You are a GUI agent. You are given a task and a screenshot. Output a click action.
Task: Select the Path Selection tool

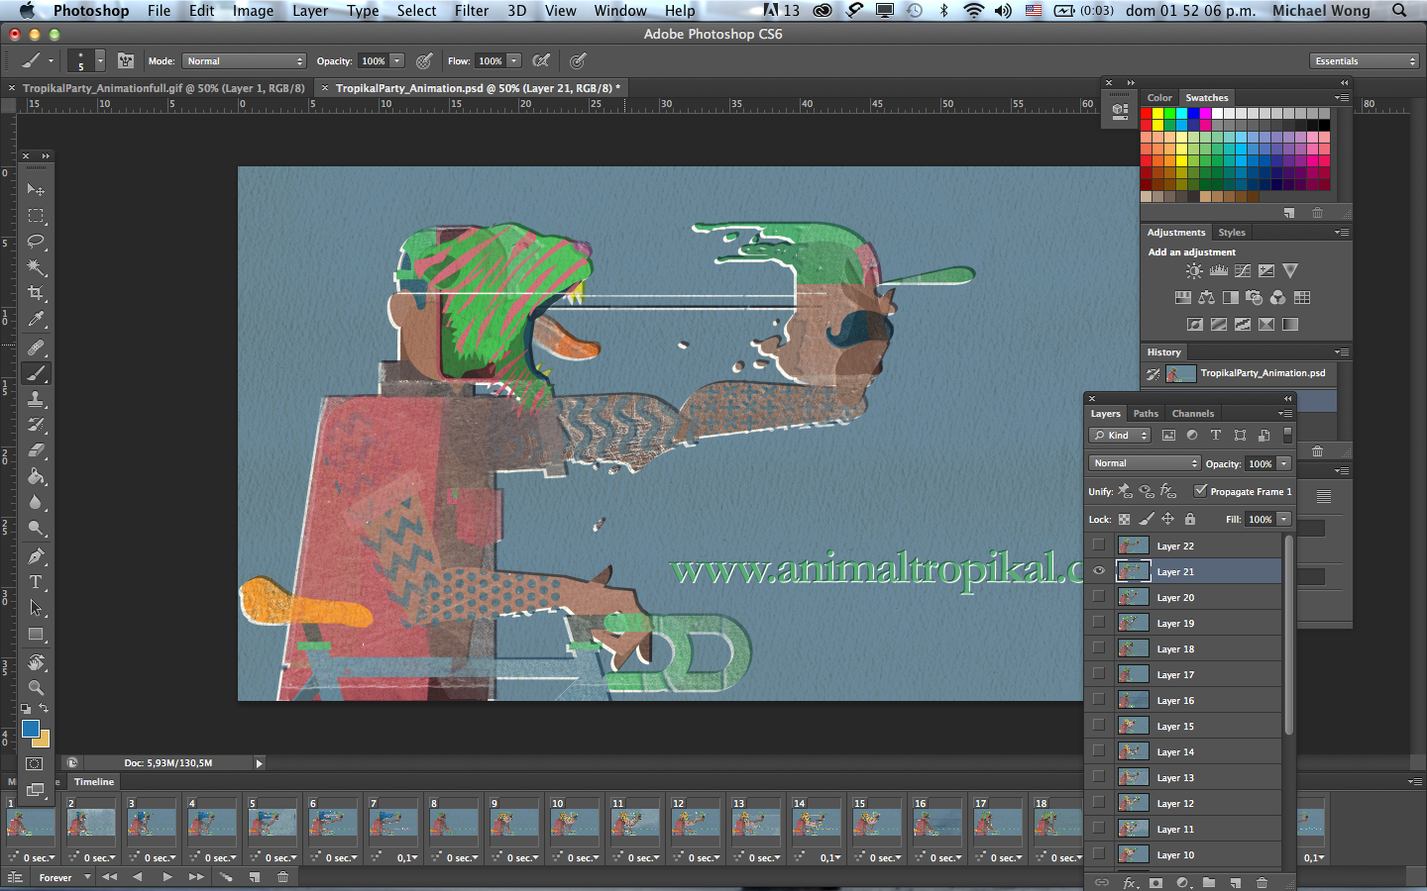pos(36,608)
